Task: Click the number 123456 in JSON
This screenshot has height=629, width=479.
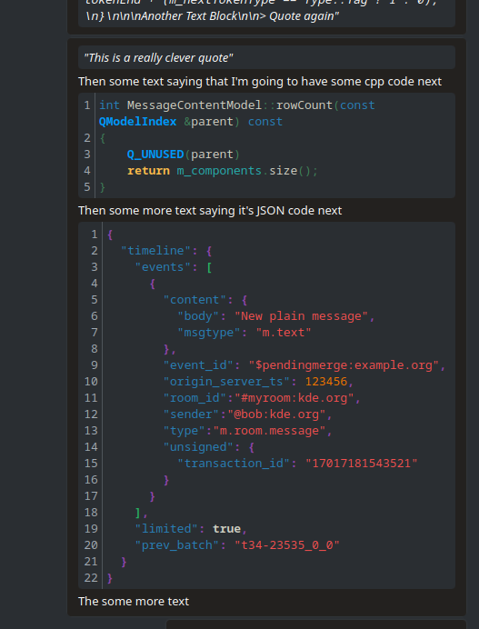Action: click(326, 382)
